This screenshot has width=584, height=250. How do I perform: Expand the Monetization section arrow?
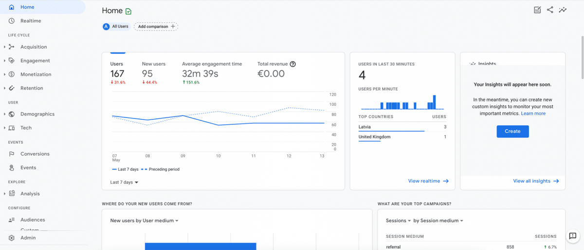point(4,74)
